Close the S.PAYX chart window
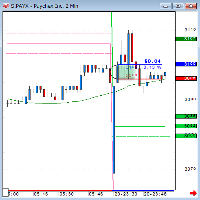The width and height of the screenshot is (200, 200). [191, 6]
